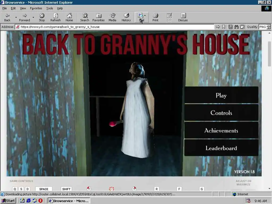Click the Stop loading icon
The image size is (272, 204).
coord(42,16)
